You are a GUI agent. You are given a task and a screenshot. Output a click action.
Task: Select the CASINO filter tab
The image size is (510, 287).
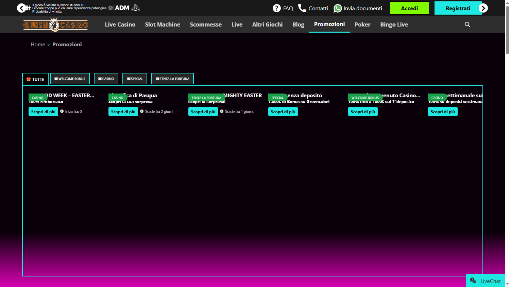106,78
